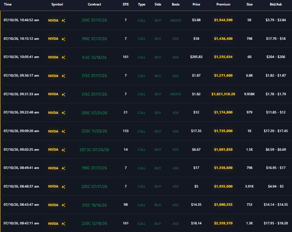Sort by the Bid/Ask column header

click(x=276, y=4)
